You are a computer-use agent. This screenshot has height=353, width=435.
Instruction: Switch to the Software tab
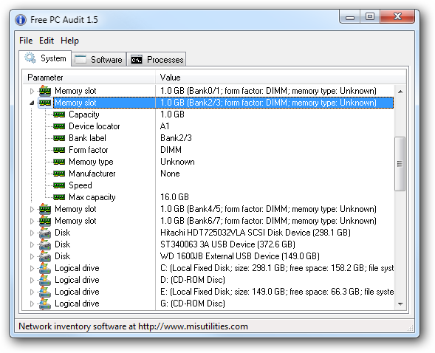99,60
